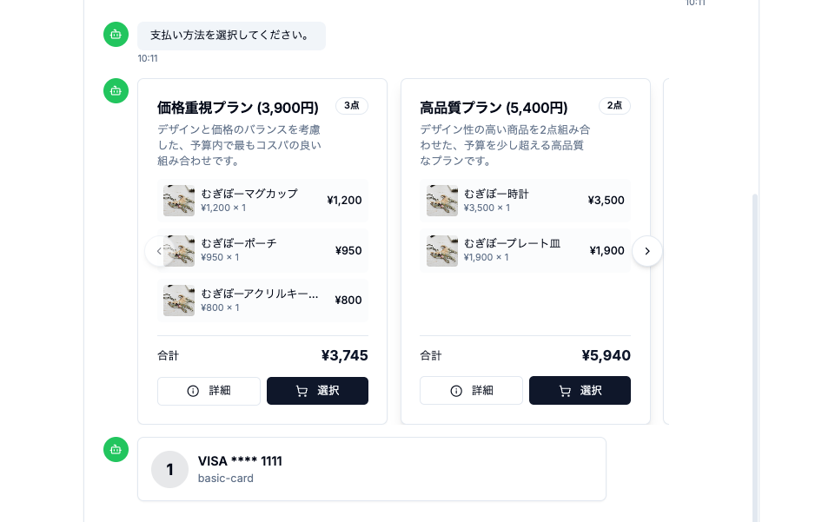Image resolution: width=822 pixels, height=522 pixels.
Task: Click the むぎぼーアクリルキー product thumbnail
Action: (179, 301)
